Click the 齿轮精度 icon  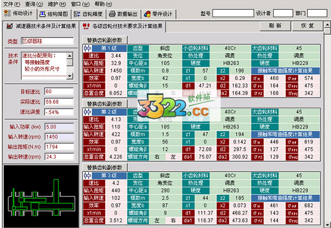pyautogui.click(x=77, y=14)
